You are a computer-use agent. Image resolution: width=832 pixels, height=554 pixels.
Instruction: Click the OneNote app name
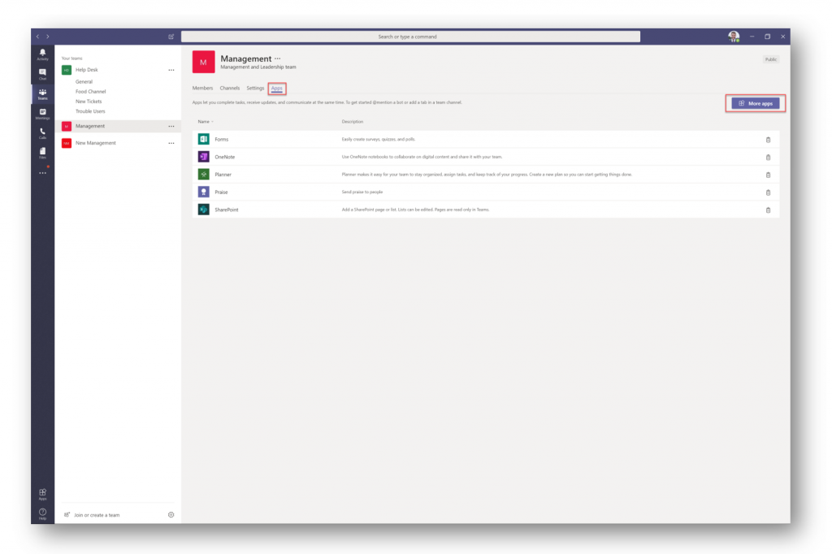coord(225,157)
